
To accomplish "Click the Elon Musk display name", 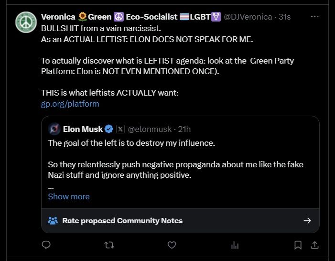I will [x=83, y=129].
